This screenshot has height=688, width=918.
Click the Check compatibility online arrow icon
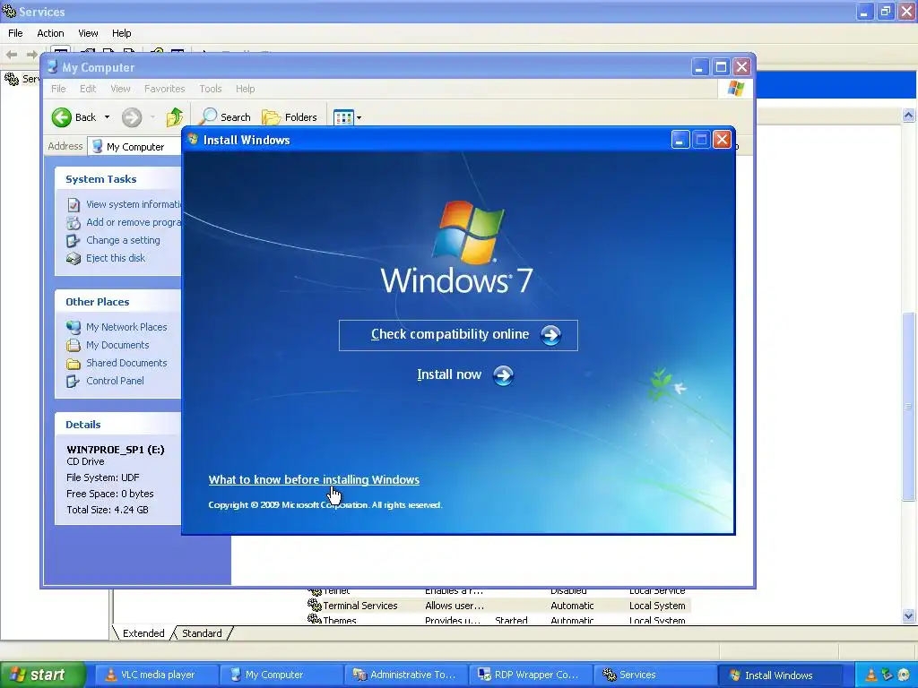tap(550, 335)
